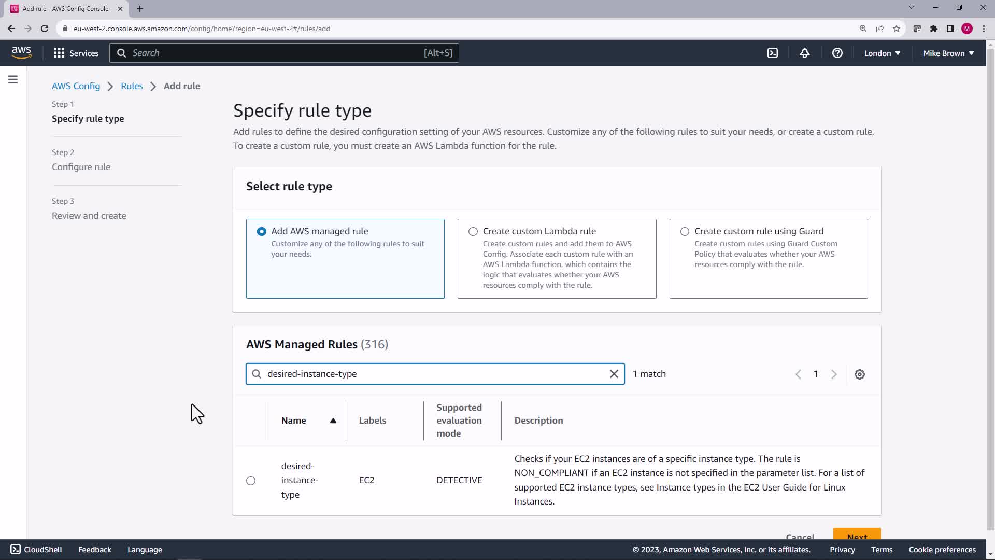Viewport: 995px width, 560px height.
Task: Clear the rules search field with X
Action: tap(614, 374)
